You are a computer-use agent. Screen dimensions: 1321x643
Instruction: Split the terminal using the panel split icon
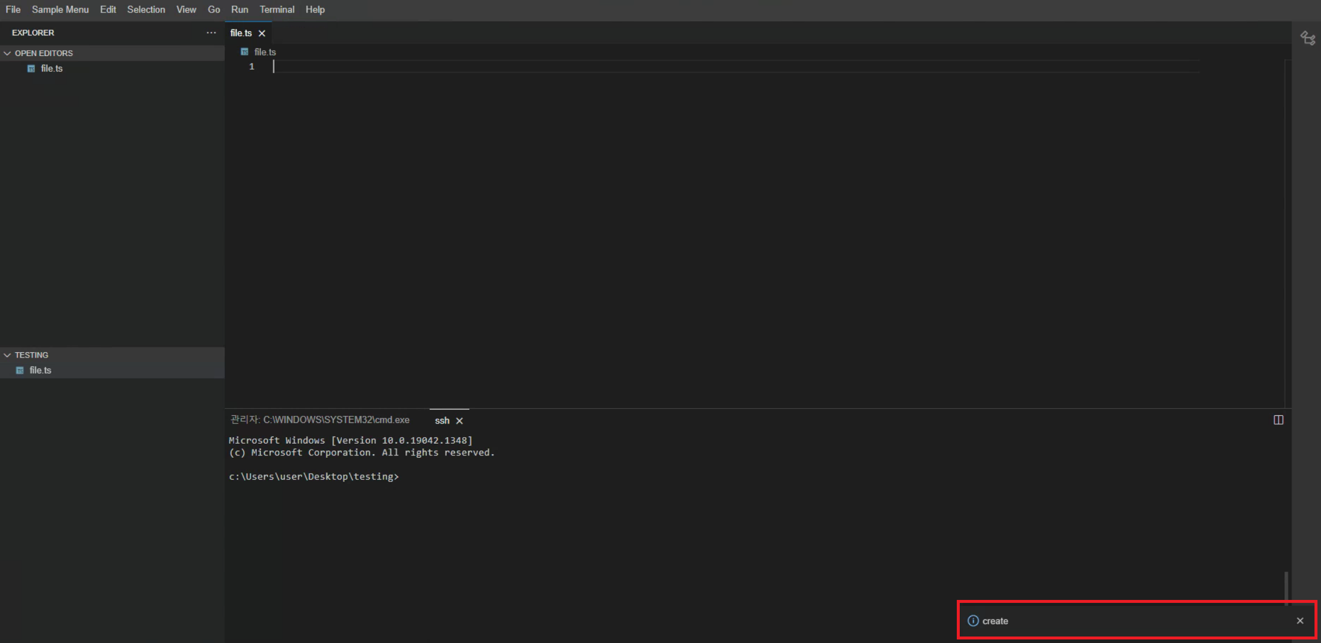coord(1279,419)
